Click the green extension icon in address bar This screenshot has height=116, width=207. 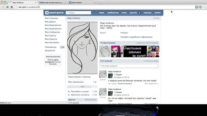click(x=200, y=7)
